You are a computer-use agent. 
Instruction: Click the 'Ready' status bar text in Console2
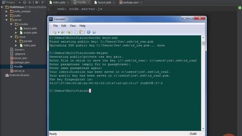coord(53,134)
